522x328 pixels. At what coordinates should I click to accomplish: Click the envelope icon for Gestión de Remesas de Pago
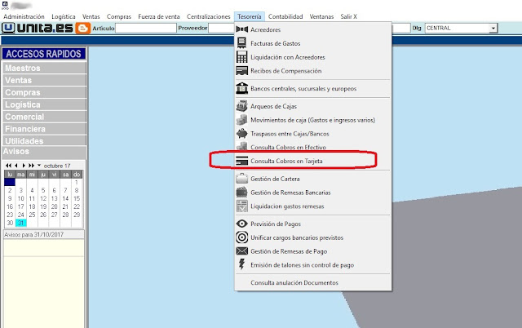pos(241,250)
